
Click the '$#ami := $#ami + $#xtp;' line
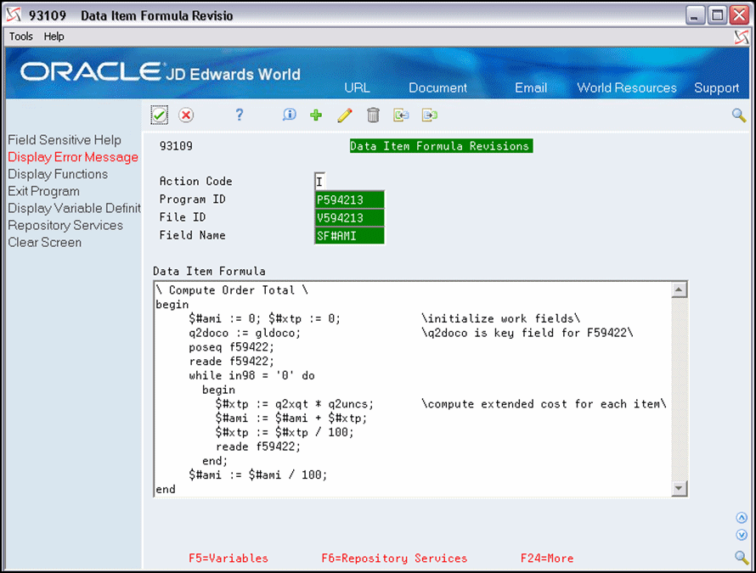[x=291, y=418]
